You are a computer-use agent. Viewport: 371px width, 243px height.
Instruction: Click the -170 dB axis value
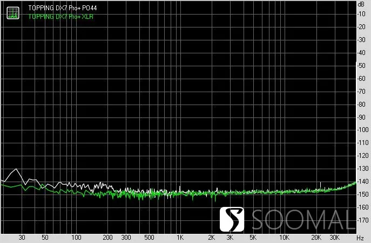(363, 220)
